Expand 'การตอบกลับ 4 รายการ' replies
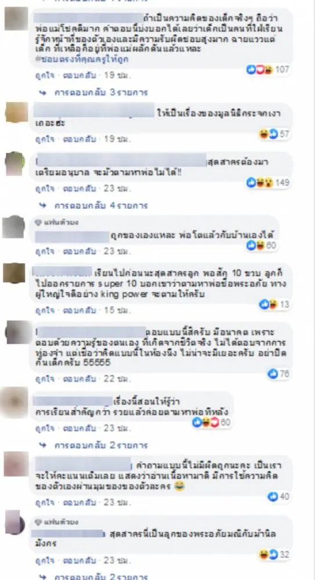Screen dimensions: 315x580 (101, 205)
